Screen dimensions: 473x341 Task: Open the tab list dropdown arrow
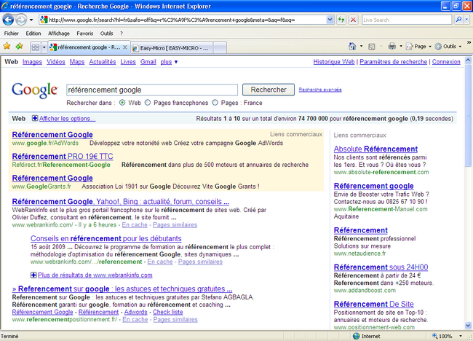tap(44, 47)
